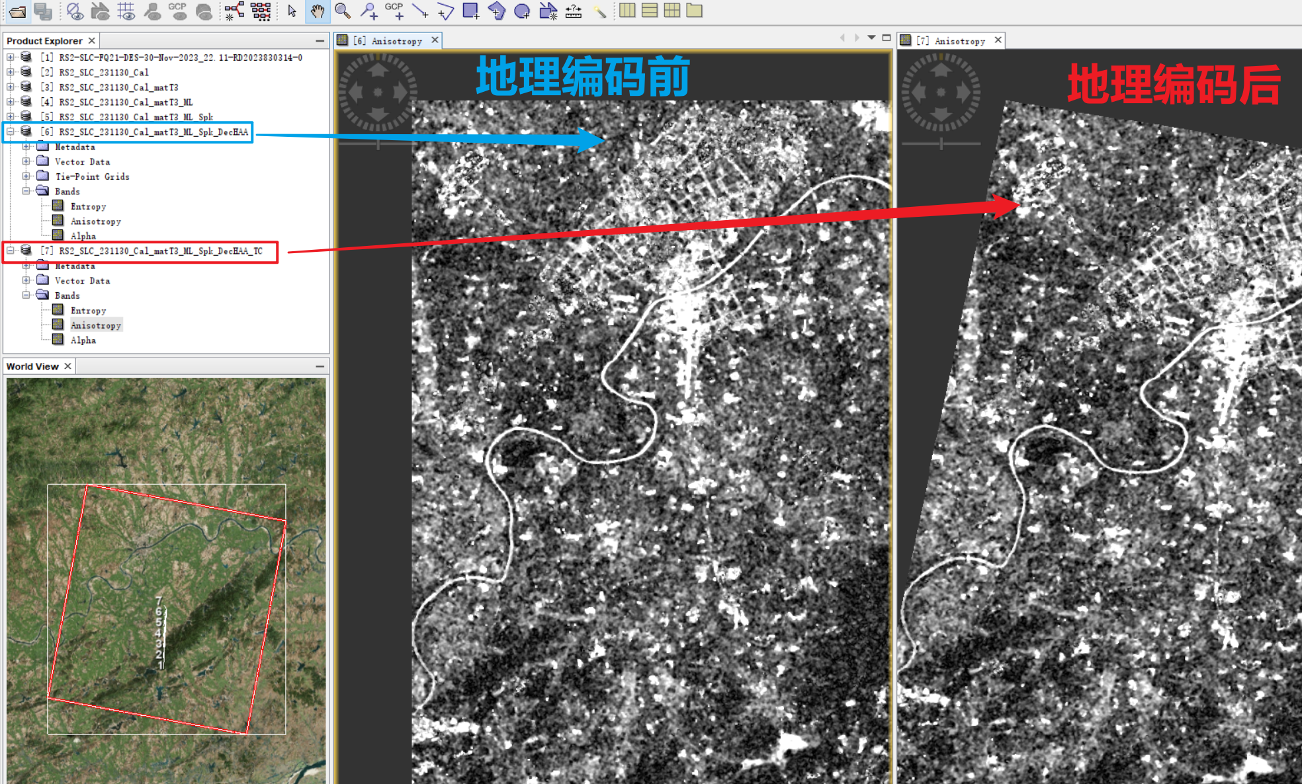Expand product [1] RS2-SLC-FQ21-DES node

pyautogui.click(x=11, y=58)
